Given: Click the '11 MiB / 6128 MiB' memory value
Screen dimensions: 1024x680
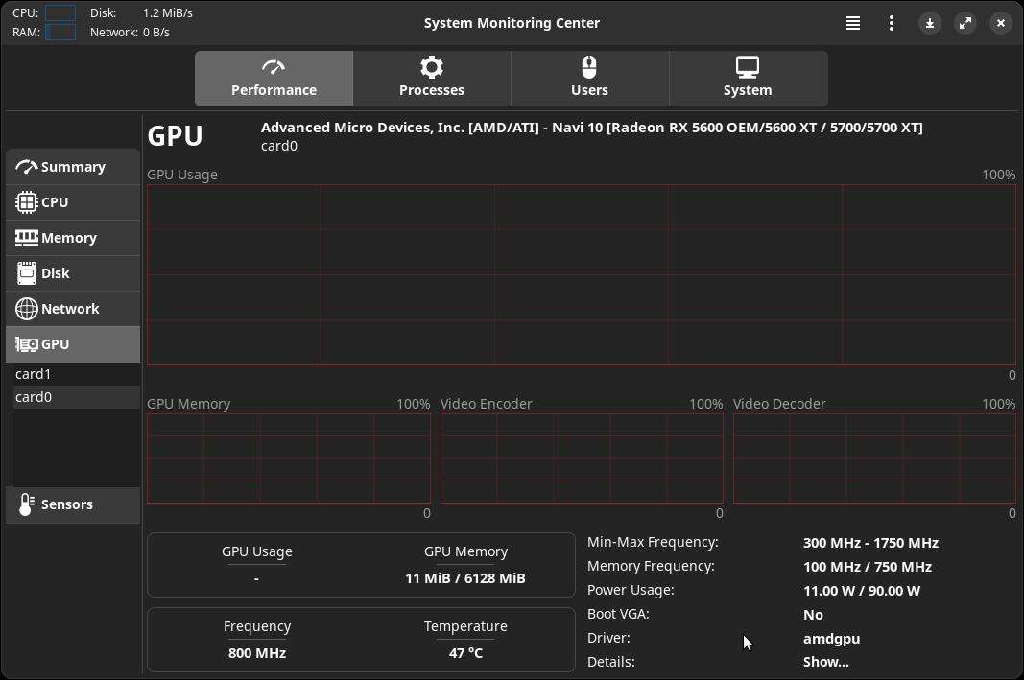Looking at the screenshot, I should pos(465,579).
